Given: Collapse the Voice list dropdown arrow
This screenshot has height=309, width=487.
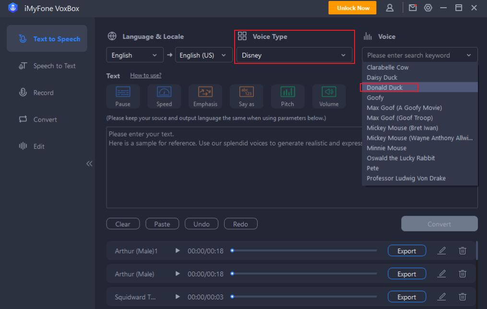Looking at the screenshot, I should pyautogui.click(x=469, y=55).
